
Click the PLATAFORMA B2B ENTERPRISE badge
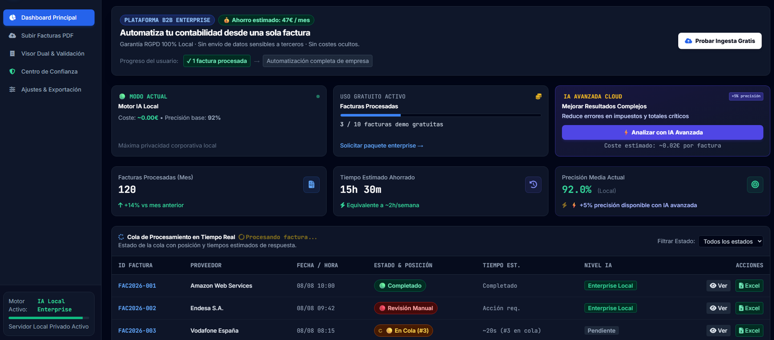point(167,20)
